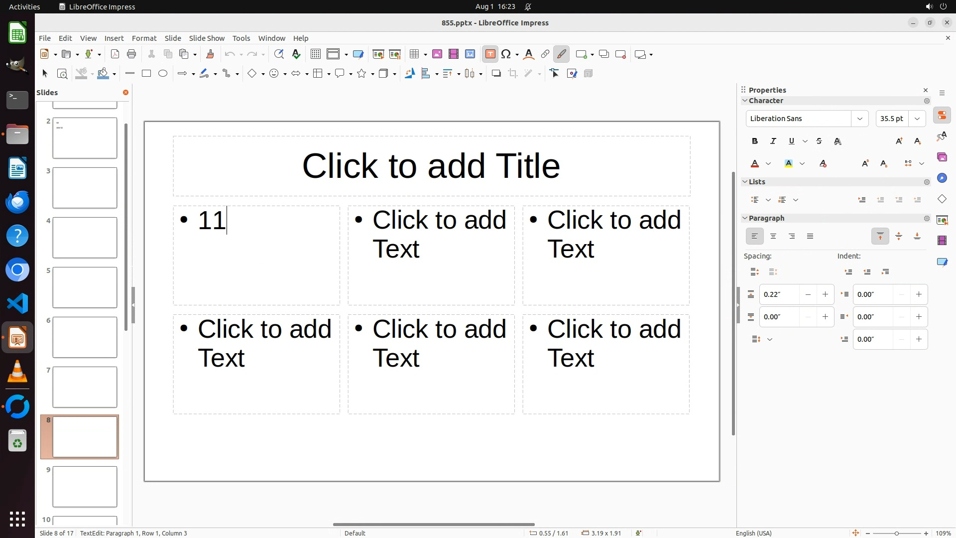Toggle Italic formatting in sidebar
This screenshot has width=956, height=538.
773,141
